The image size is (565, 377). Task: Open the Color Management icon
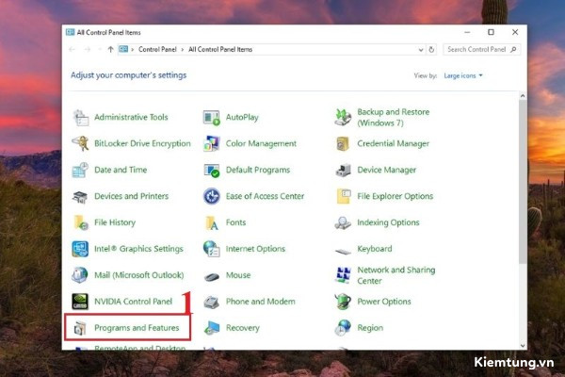212,143
